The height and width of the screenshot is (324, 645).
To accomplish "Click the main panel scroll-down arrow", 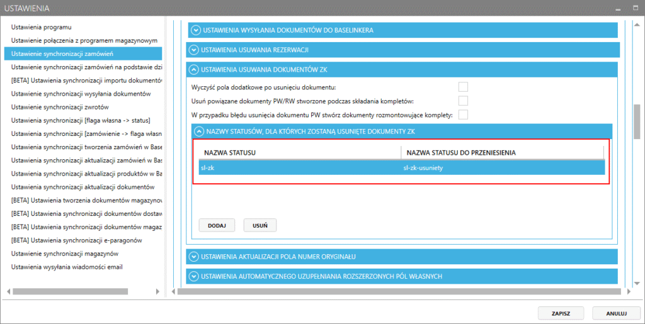I will pos(636,282).
